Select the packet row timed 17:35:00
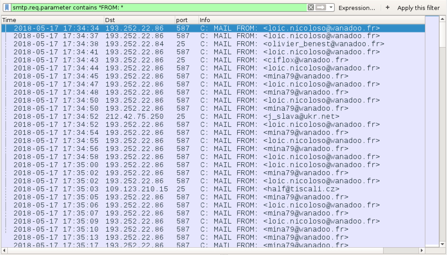 213,165
